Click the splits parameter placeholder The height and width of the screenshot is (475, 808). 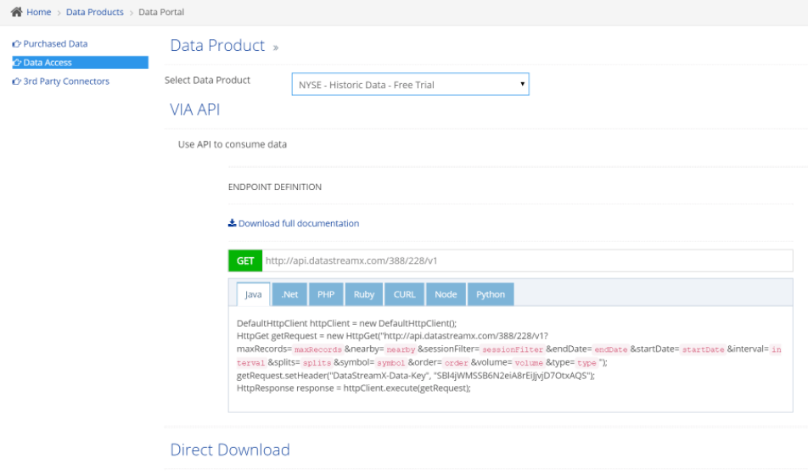tap(317, 363)
